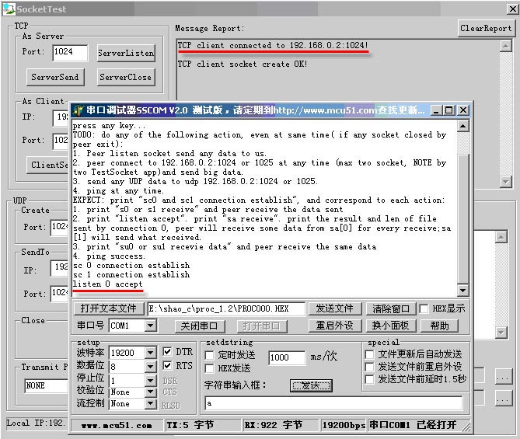Viewport: 520px width, 439px height.
Task: Click the scroll-down arrow in SSCOM output
Action: (463, 291)
